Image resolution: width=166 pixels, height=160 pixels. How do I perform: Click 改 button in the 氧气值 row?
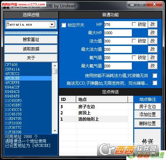click(x=153, y=58)
